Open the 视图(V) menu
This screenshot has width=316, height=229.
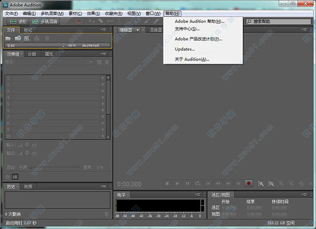point(134,14)
